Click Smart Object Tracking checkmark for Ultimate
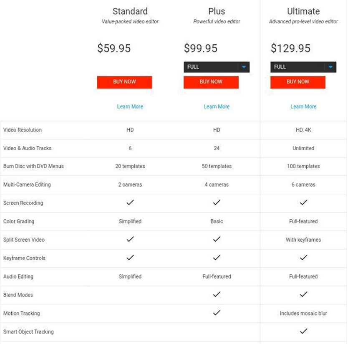The height and width of the screenshot is (344, 348). 303,331
